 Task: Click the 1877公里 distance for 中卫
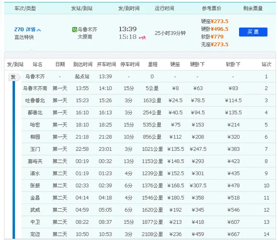pos(152,222)
